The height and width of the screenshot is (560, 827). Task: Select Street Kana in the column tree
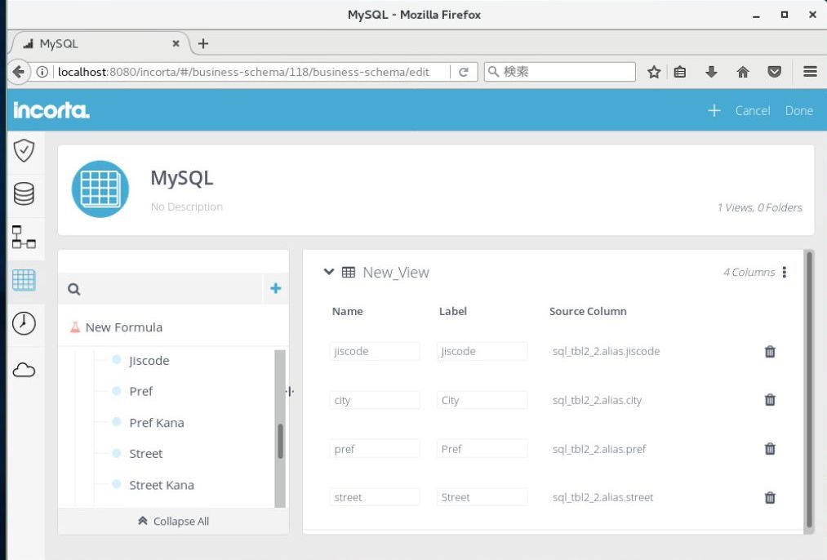tap(162, 485)
